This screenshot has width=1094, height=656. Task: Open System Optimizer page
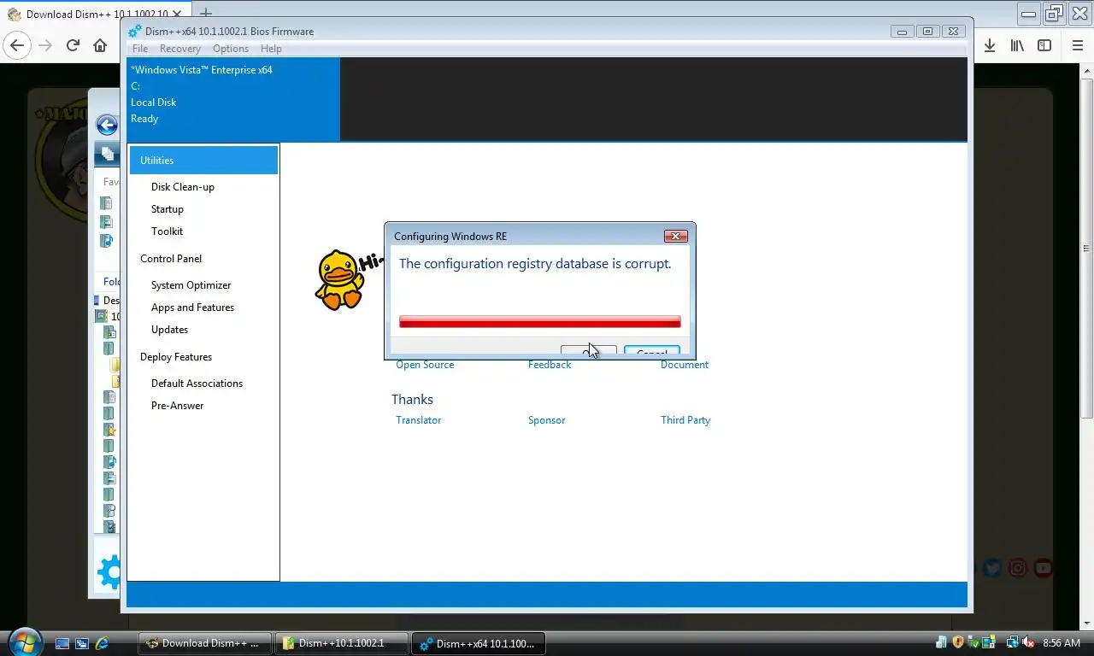coord(191,285)
